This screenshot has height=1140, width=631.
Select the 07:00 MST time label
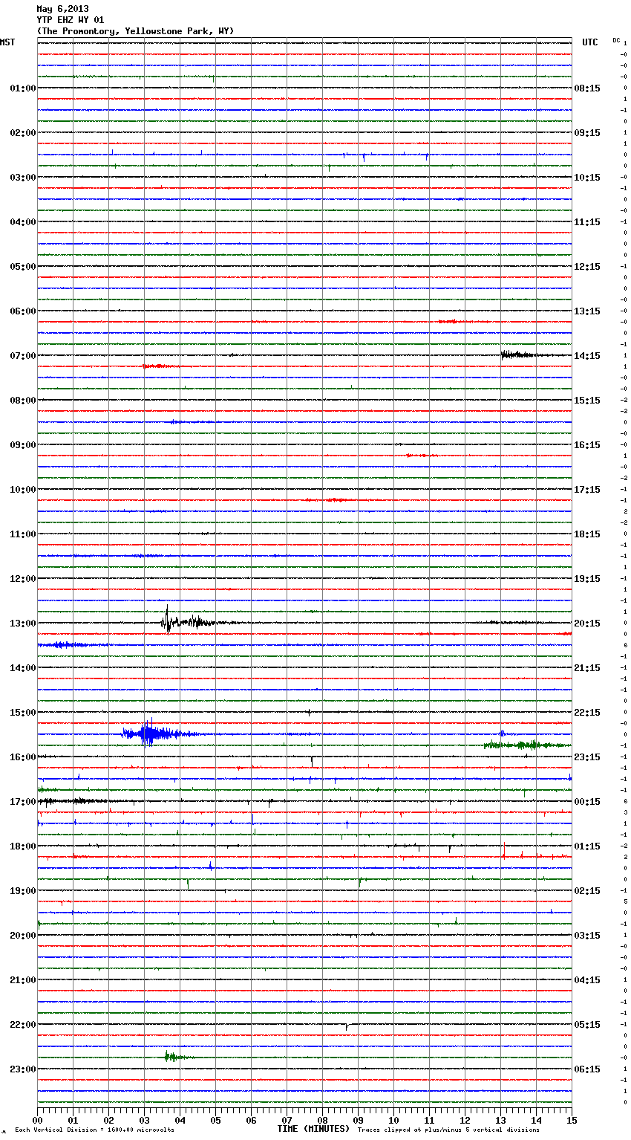tap(23, 356)
